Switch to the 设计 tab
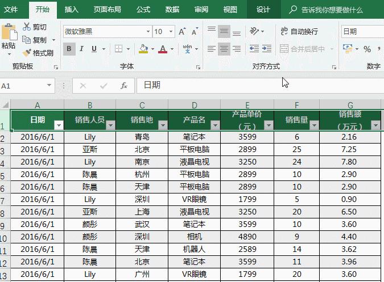Screen dimensions: 384x282 [x=263, y=10]
